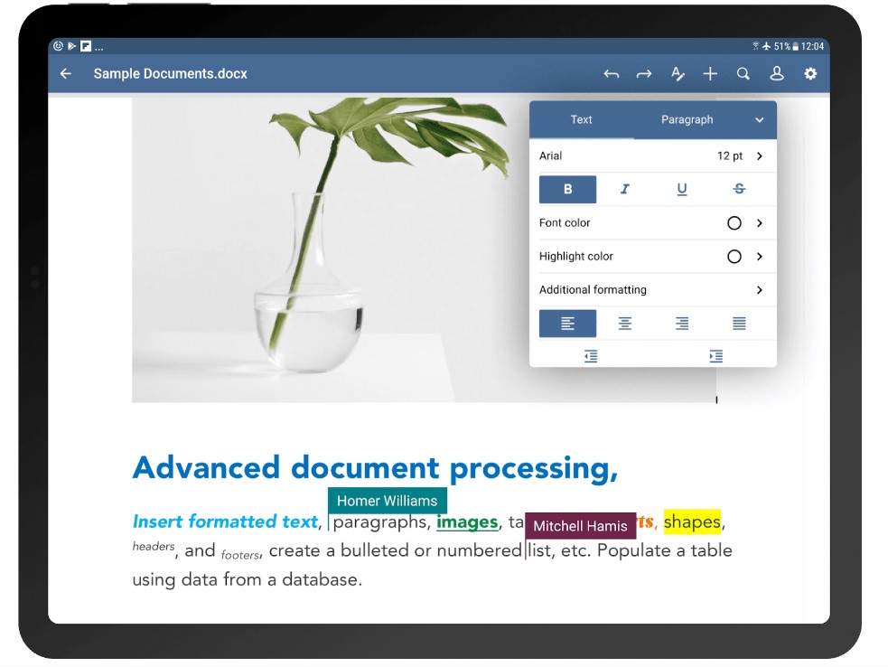
Task: Click the increase indent icon
Action: point(715,356)
